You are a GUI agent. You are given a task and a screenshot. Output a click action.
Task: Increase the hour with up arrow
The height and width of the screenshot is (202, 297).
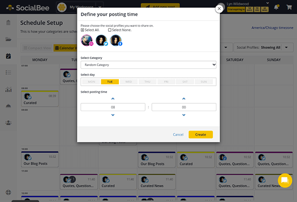click(x=113, y=99)
